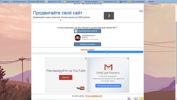Open Grand Theft Auto V (GTA 5) group name

pos(89,36)
